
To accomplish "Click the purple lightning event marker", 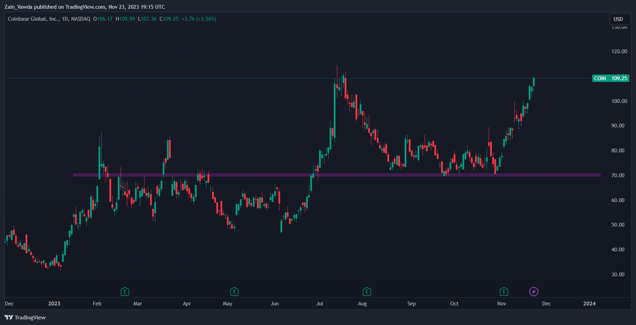I will (534, 291).
